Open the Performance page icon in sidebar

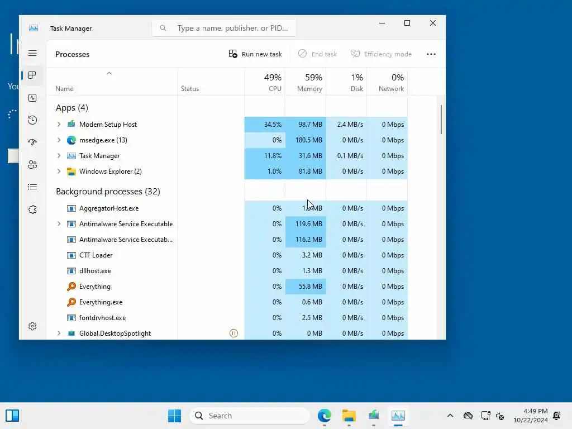pos(32,98)
